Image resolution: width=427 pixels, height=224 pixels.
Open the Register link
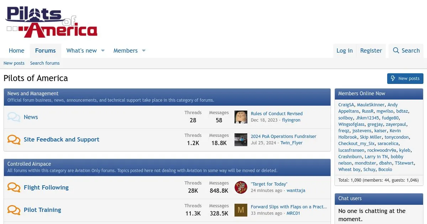point(371,50)
